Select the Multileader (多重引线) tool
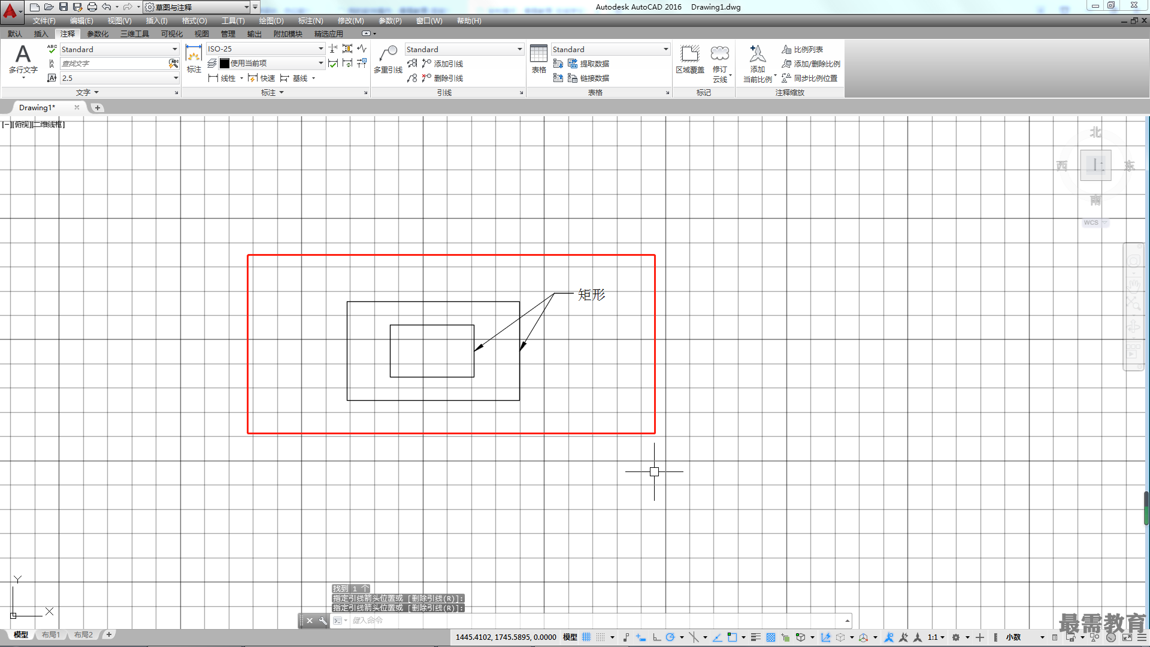The width and height of the screenshot is (1150, 647). coord(388,59)
